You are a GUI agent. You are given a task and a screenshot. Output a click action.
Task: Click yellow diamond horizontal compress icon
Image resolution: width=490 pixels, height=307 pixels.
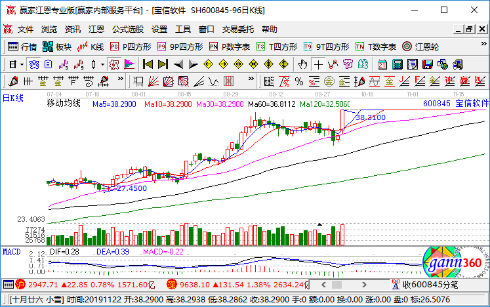[x=253, y=65]
